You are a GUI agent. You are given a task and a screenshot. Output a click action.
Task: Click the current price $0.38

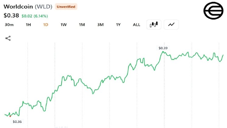tap(11, 15)
